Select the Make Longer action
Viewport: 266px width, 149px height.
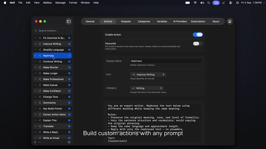click(x=52, y=73)
